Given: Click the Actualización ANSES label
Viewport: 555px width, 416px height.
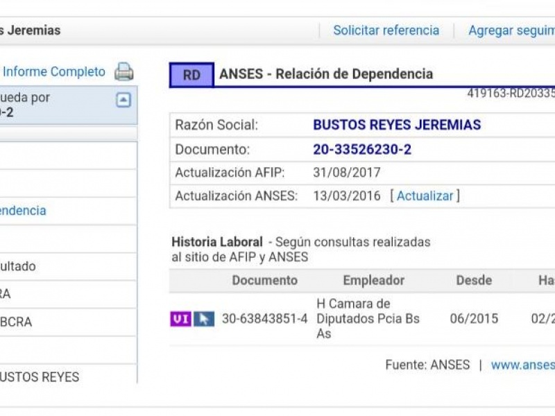Looking at the screenshot, I should pyautogui.click(x=237, y=196).
